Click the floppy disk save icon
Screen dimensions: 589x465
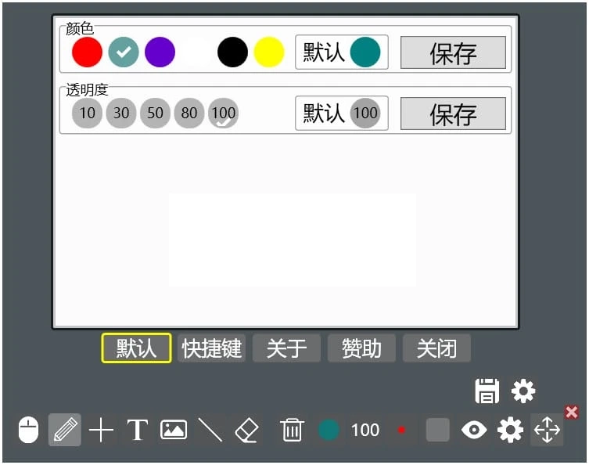(487, 391)
